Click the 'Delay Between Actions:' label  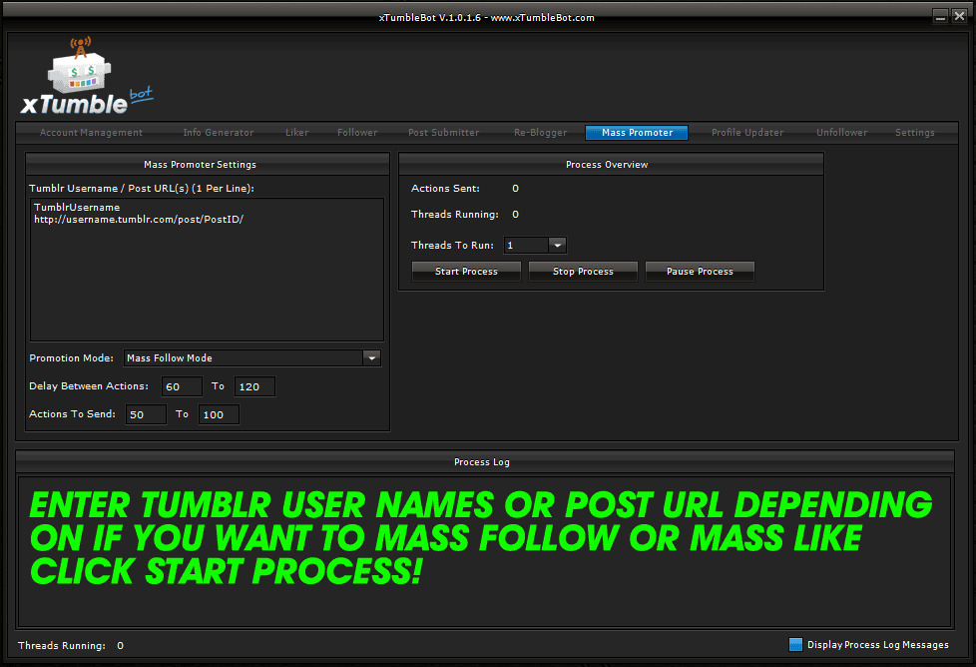click(89, 386)
